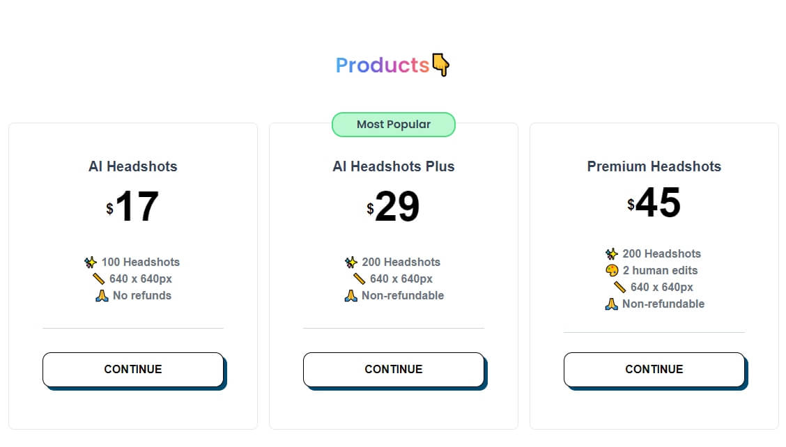Continue with the $29 AI Headshots Plus plan
The image size is (786, 447).
tap(394, 369)
